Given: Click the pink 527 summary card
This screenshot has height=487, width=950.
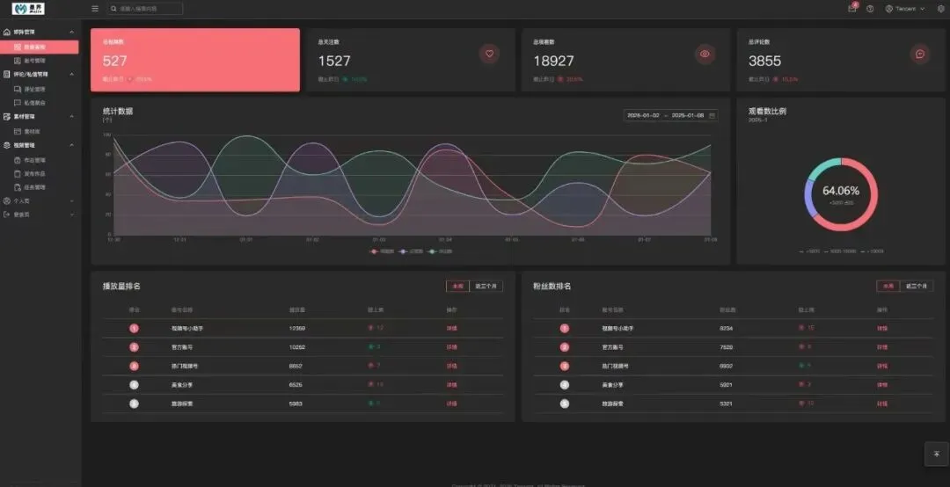Looking at the screenshot, I should [195, 60].
